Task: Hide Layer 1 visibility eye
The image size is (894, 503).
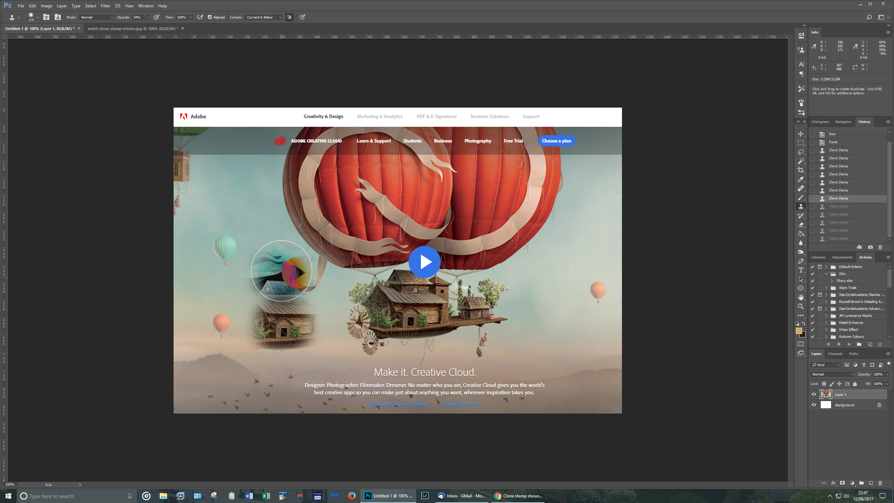Action: pos(814,394)
